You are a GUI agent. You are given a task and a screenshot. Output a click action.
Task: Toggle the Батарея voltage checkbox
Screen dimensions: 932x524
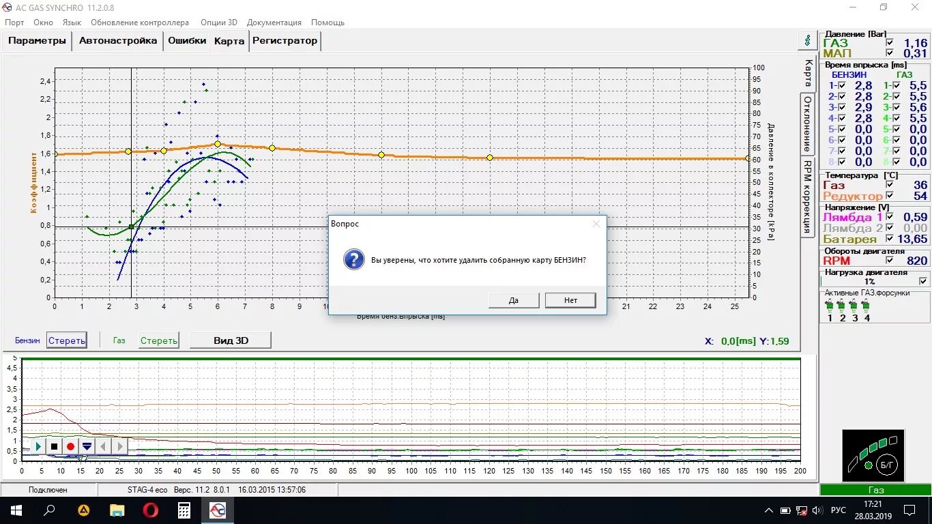889,238
